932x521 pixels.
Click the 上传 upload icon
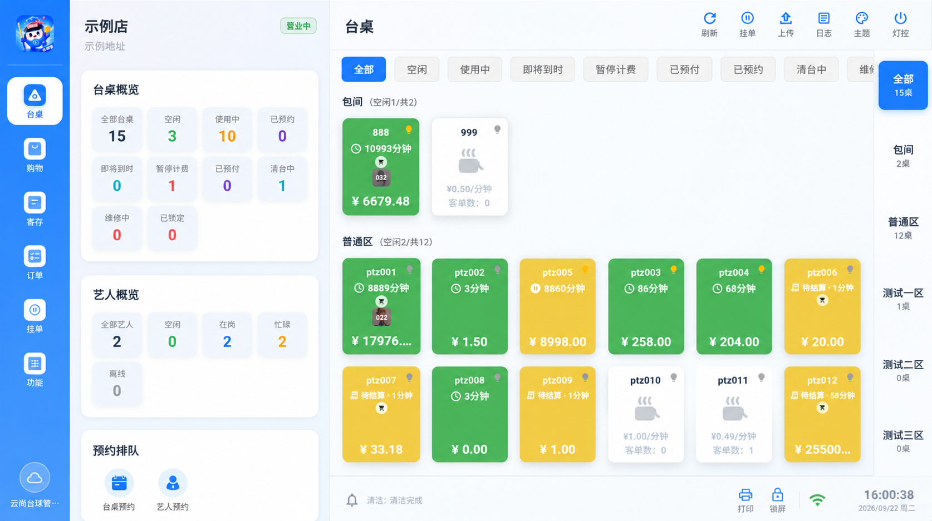click(x=786, y=18)
